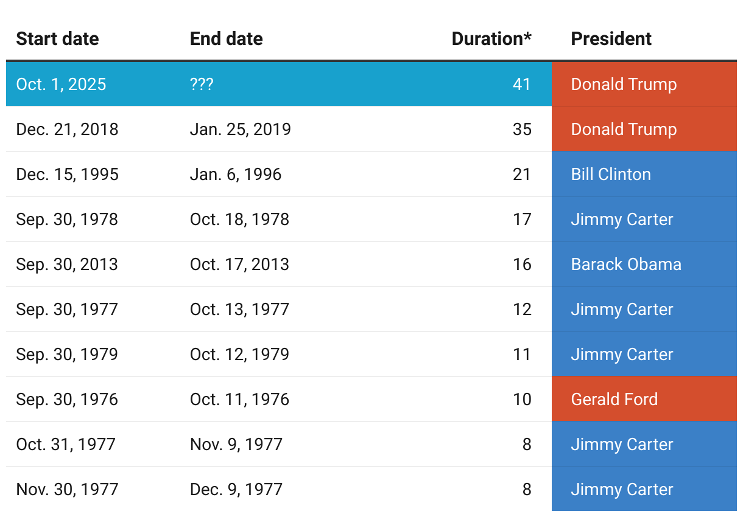Click the Oct. 11, 1976 end date

click(239, 400)
